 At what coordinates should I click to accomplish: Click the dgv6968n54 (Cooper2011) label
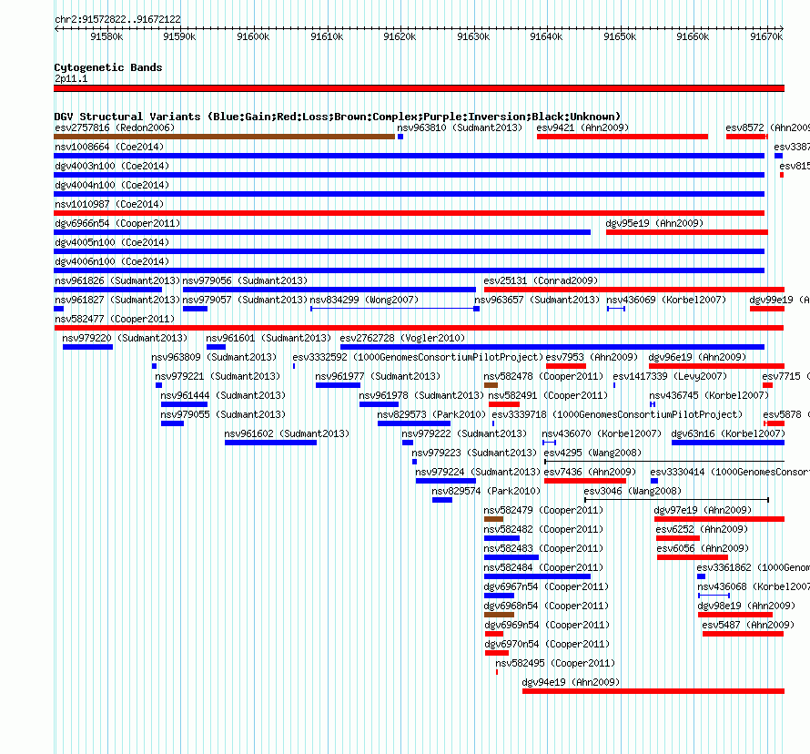pyautogui.click(x=547, y=606)
